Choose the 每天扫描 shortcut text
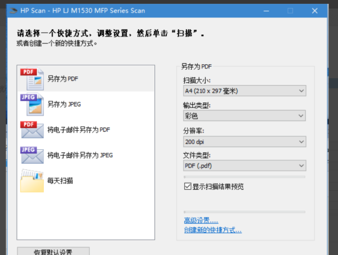The width and height of the screenshot is (338, 255). (x=60, y=180)
